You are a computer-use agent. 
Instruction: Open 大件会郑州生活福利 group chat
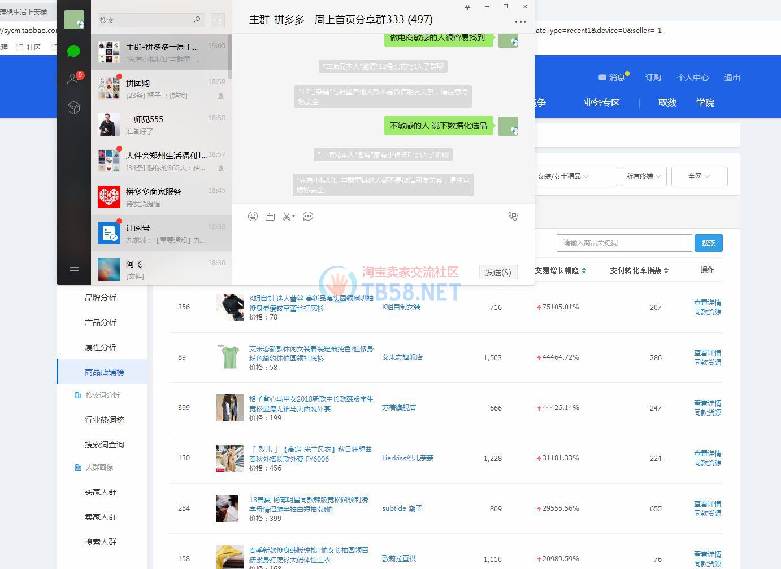162,161
